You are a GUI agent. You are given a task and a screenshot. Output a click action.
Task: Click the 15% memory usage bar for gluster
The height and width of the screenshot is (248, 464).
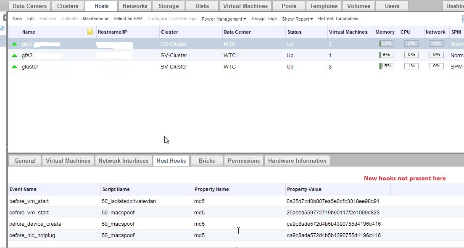point(386,66)
